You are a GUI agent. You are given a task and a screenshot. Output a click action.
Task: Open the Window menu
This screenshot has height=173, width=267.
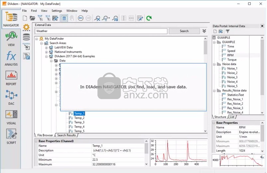coord(72,11)
